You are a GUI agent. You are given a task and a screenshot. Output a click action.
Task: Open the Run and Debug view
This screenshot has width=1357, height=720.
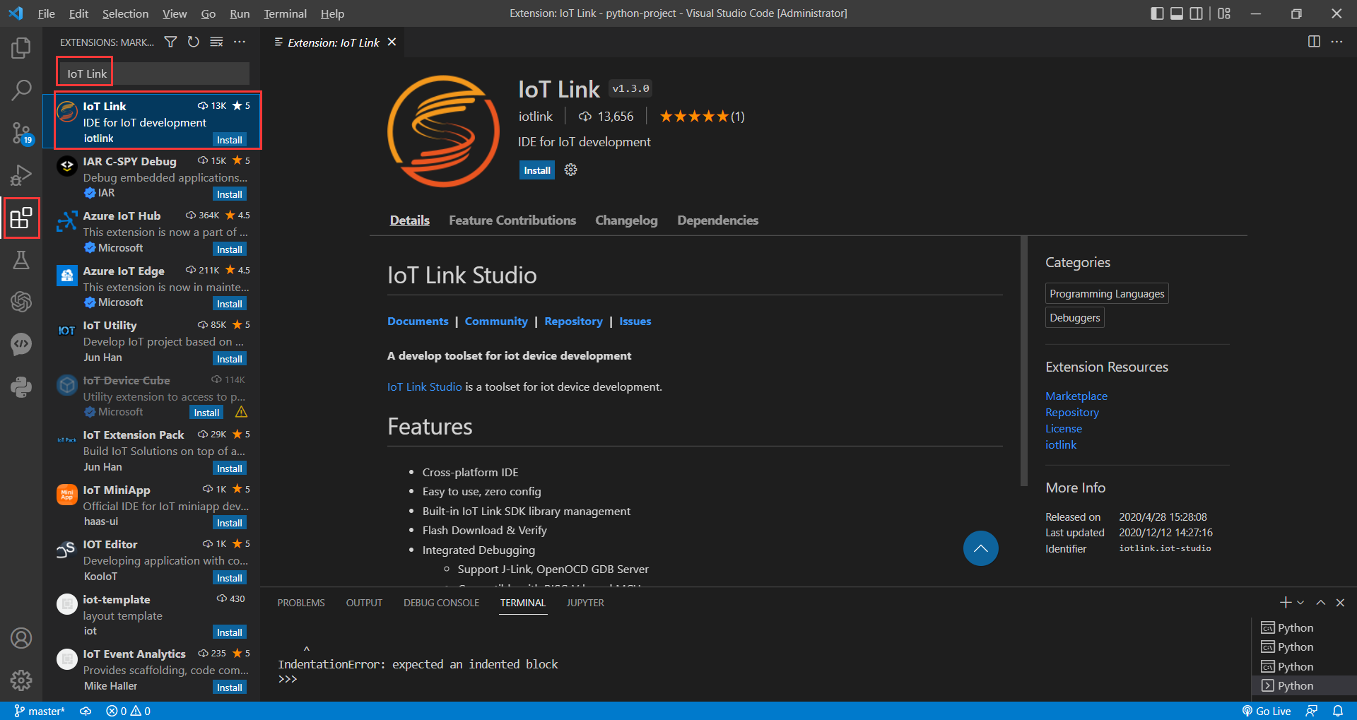click(x=21, y=175)
